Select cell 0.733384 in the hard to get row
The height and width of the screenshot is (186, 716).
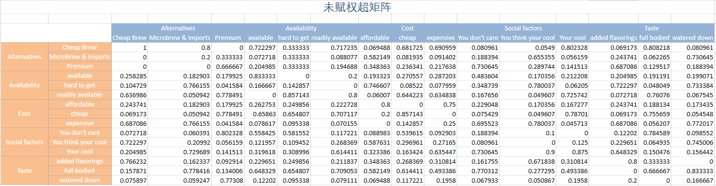pos(693,85)
